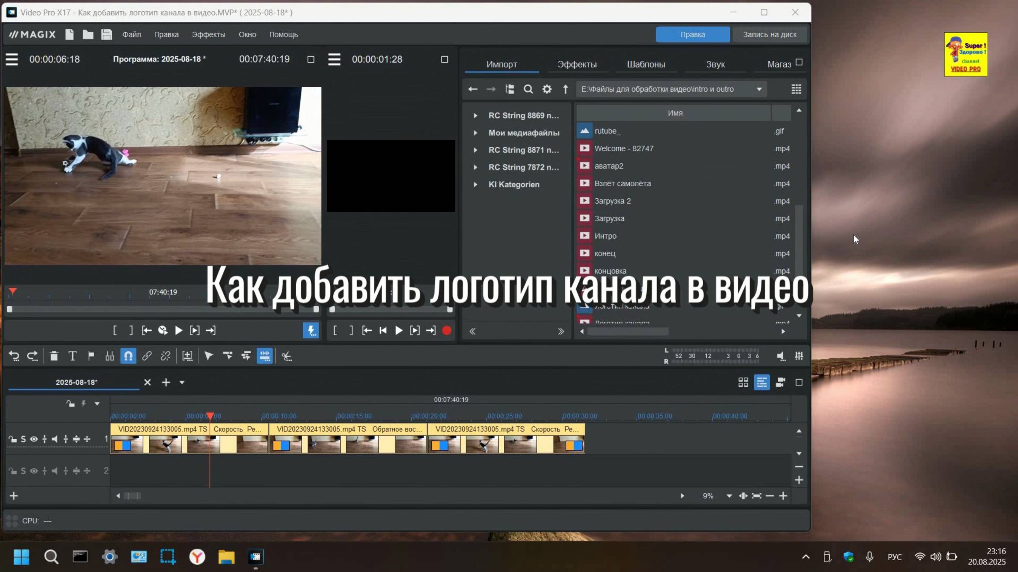Viewport: 1018px width, 572px height.
Task: Switch to the Шаблоны tab
Action: coord(646,64)
